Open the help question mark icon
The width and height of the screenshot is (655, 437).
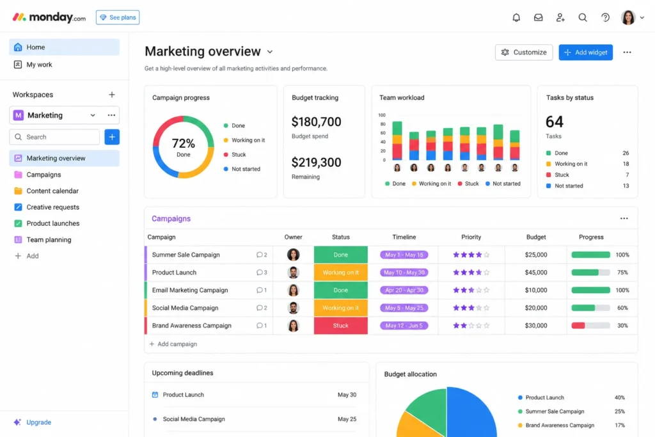[605, 17]
